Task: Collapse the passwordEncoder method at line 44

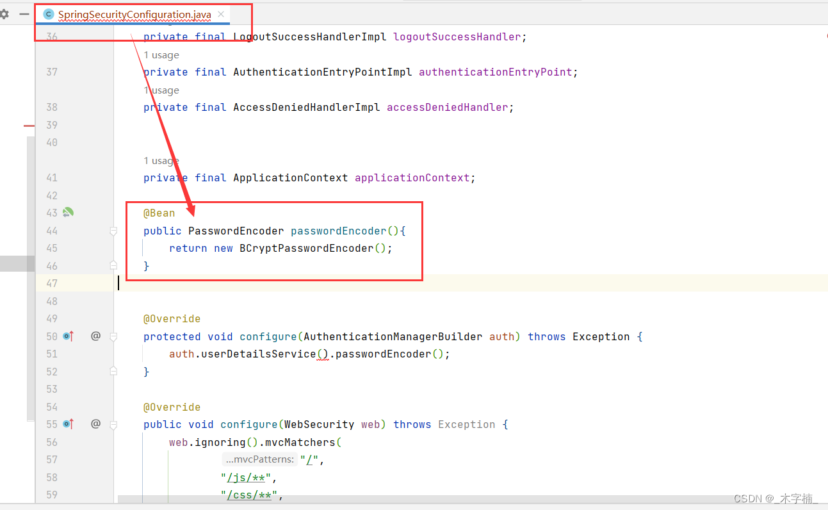Action: coord(113,231)
